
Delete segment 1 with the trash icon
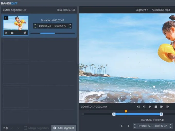point(25,33)
